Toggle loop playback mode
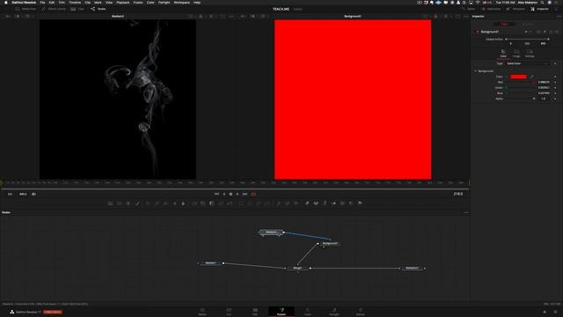The image size is (563, 317). coord(253,194)
